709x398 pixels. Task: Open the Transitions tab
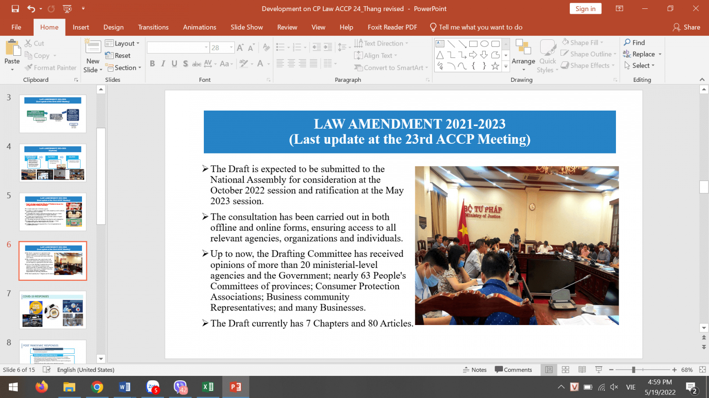[x=153, y=27]
